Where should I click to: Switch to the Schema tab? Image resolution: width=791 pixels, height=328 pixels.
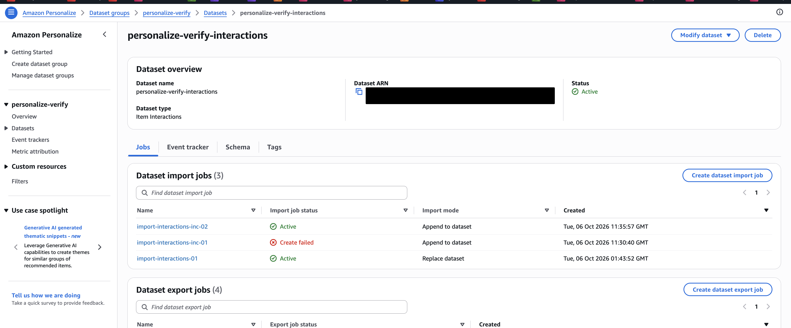238,147
